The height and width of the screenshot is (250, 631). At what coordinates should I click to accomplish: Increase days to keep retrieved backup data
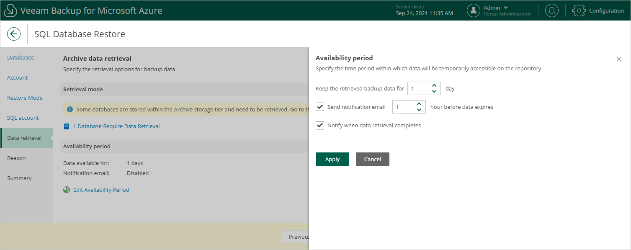click(x=434, y=86)
